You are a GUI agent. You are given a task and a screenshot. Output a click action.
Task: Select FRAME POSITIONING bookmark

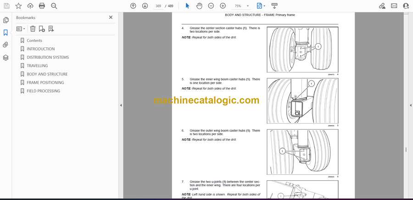[x=45, y=83]
